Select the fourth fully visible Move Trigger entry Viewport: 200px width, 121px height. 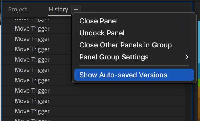click(x=32, y=60)
